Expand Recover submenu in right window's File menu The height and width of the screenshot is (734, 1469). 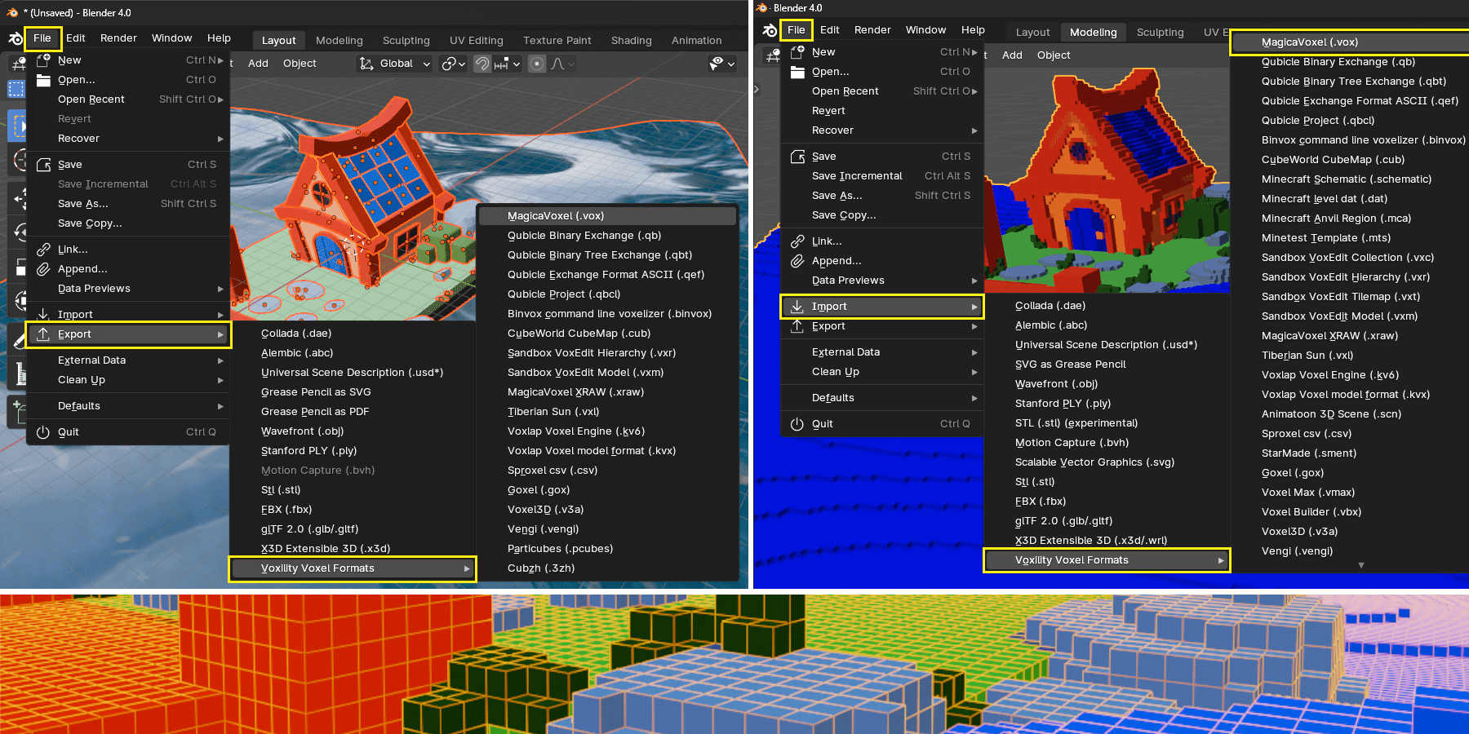point(883,130)
